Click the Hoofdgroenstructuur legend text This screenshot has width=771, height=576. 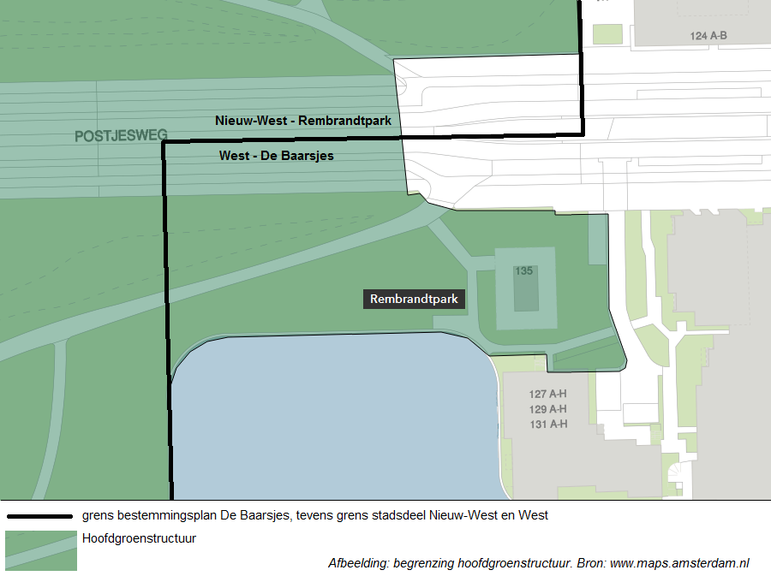[x=139, y=539]
